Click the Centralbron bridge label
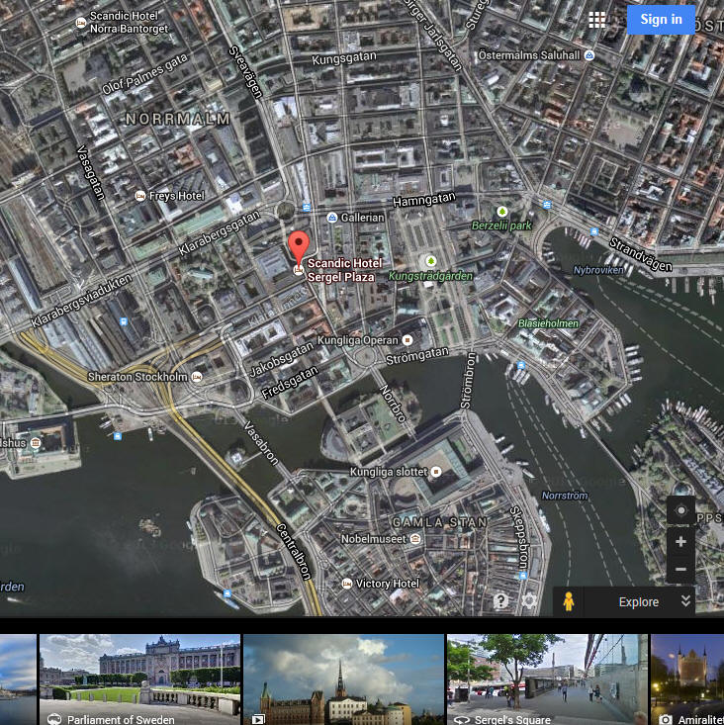 coord(294,551)
